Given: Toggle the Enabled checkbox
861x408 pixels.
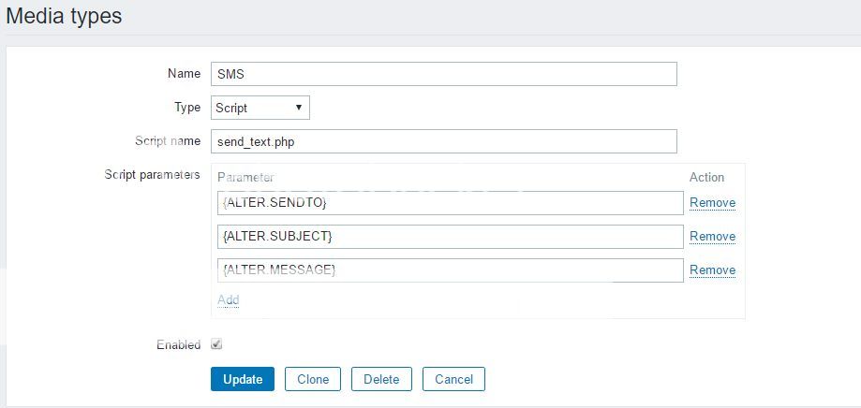Looking at the screenshot, I should (x=216, y=344).
